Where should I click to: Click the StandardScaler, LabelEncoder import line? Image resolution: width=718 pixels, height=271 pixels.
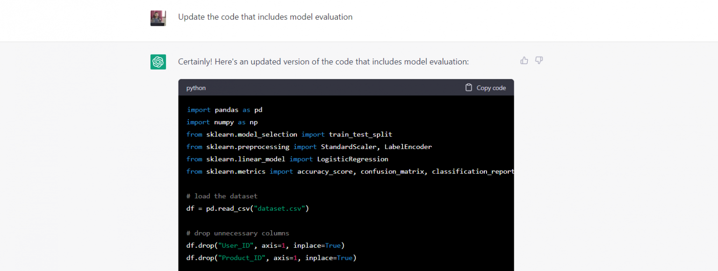click(x=309, y=147)
